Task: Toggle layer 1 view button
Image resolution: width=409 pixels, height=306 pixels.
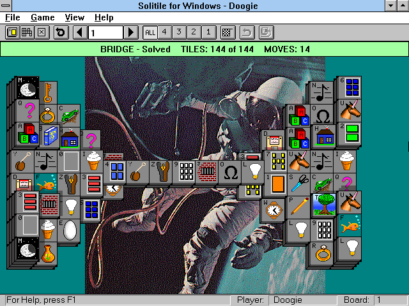Action: [208, 33]
